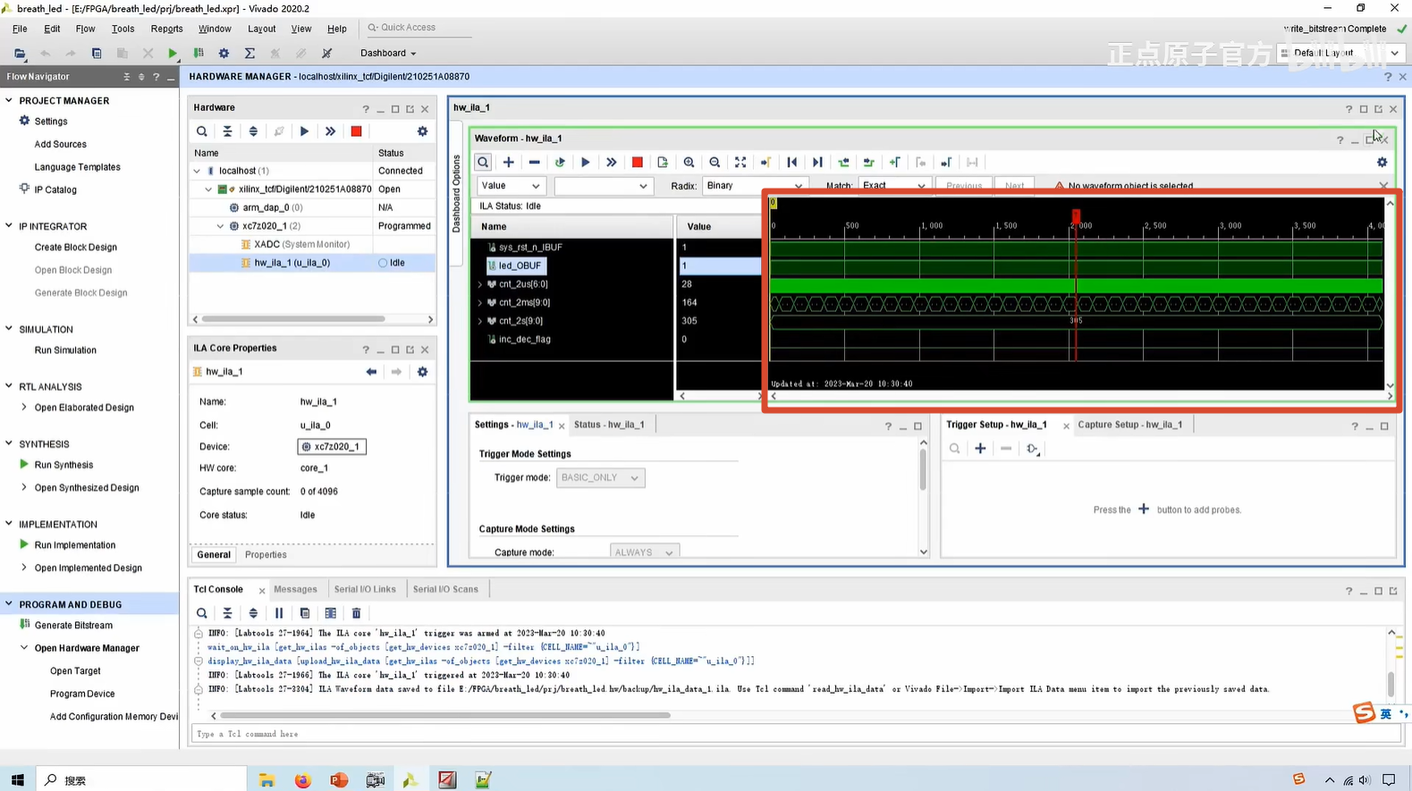Collapse xc7z020_1 device node
Viewport: 1412px width, 791px height.
pyautogui.click(x=221, y=226)
